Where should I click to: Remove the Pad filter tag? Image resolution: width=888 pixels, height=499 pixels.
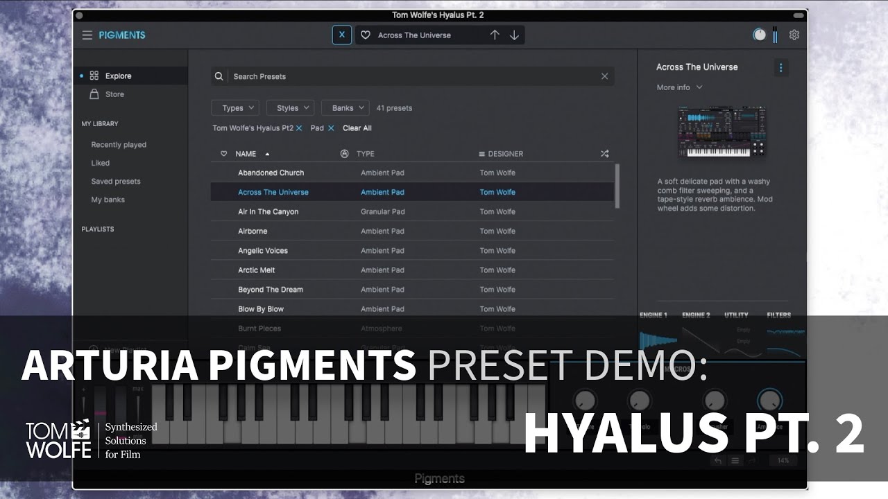coord(331,128)
